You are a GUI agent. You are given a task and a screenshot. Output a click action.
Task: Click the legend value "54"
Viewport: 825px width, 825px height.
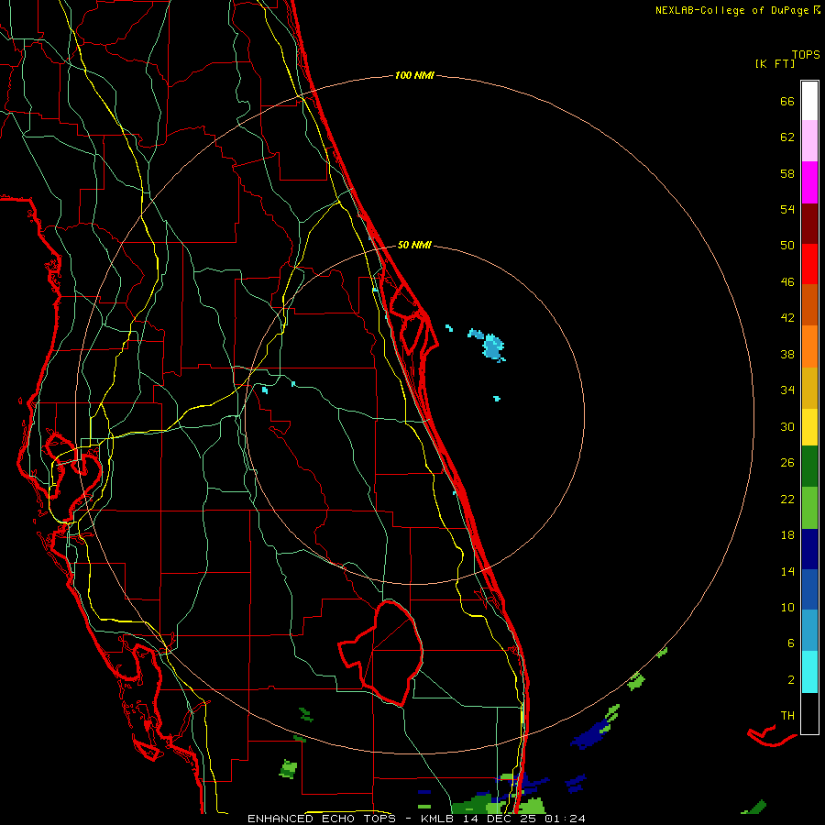[787, 209]
